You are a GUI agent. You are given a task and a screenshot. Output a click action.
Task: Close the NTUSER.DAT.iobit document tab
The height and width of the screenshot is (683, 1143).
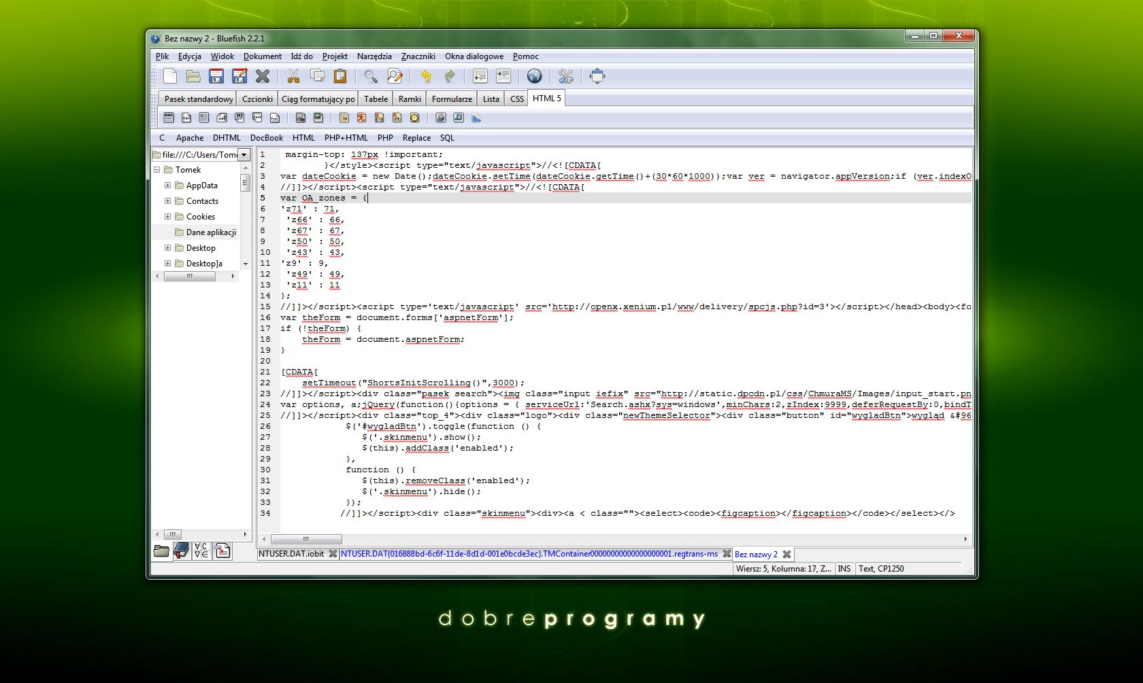pyautogui.click(x=333, y=554)
